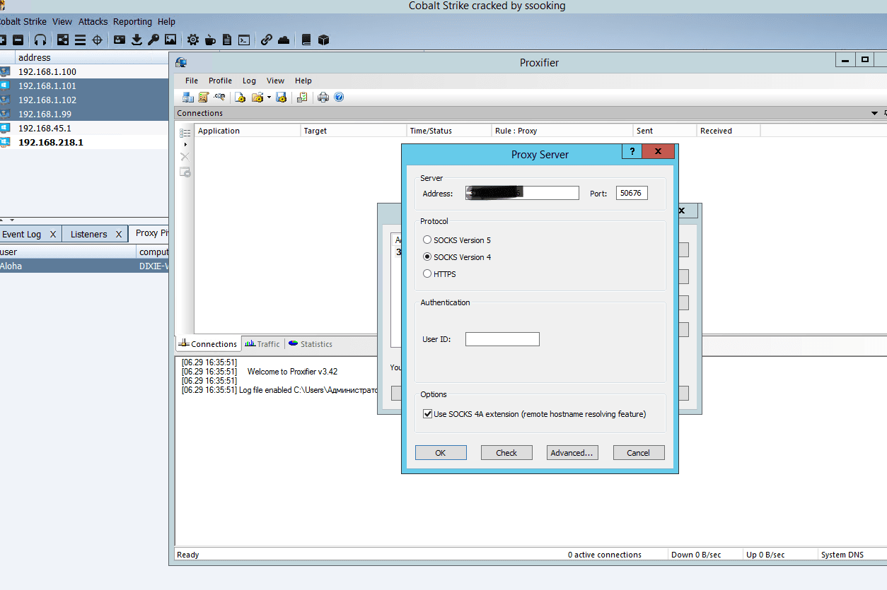Click the headphones Listeners icon
The height and width of the screenshot is (590, 887).
[x=40, y=40]
